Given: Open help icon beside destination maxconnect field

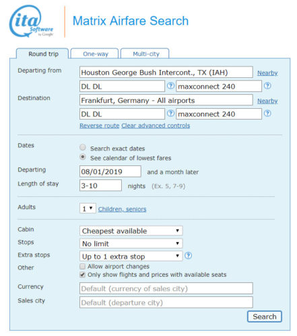Looking at the screenshot, I should tap(267, 114).
